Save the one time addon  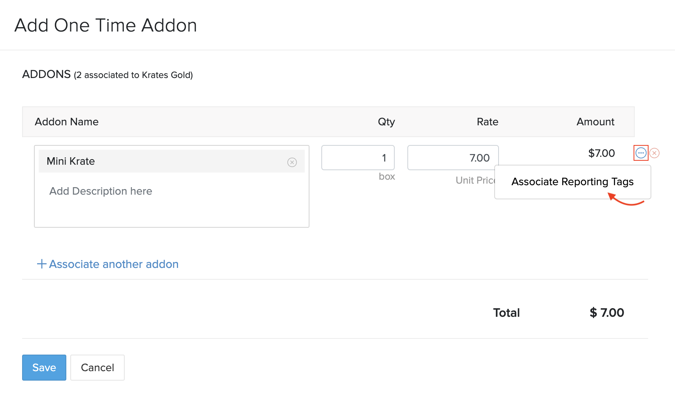44,367
